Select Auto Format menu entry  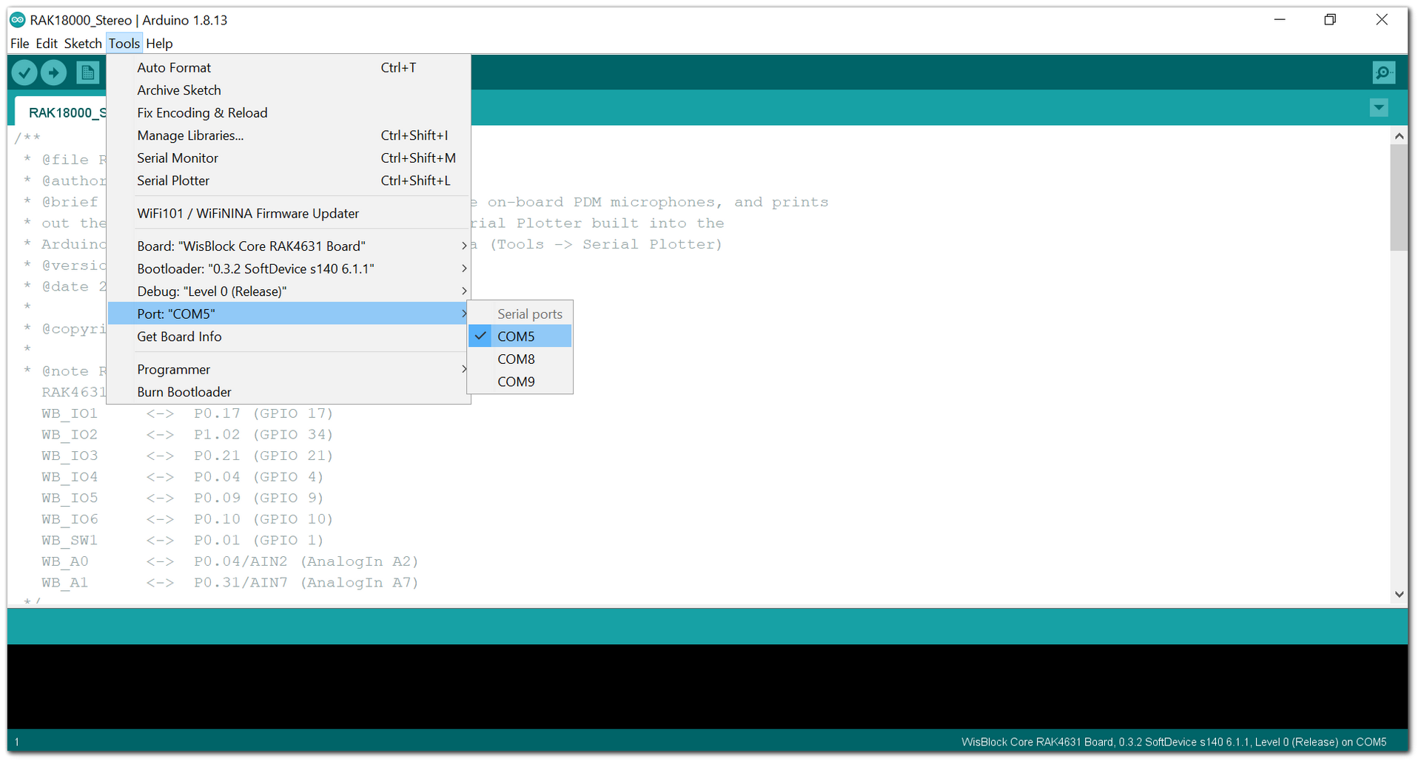289,67
